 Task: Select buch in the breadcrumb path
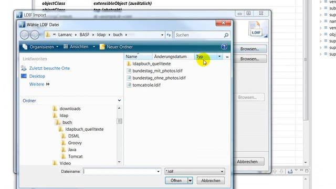118,35
